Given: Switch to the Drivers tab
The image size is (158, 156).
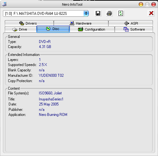Looking at the screenshot, I should point(29,23).
